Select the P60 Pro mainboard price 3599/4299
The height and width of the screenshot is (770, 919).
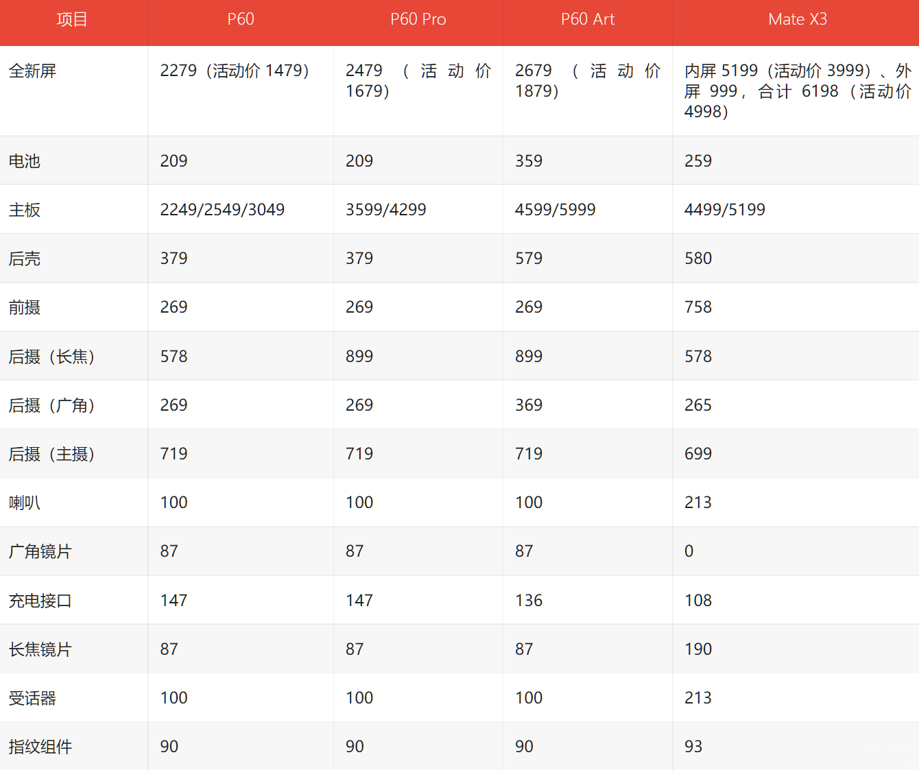[386, 210]
